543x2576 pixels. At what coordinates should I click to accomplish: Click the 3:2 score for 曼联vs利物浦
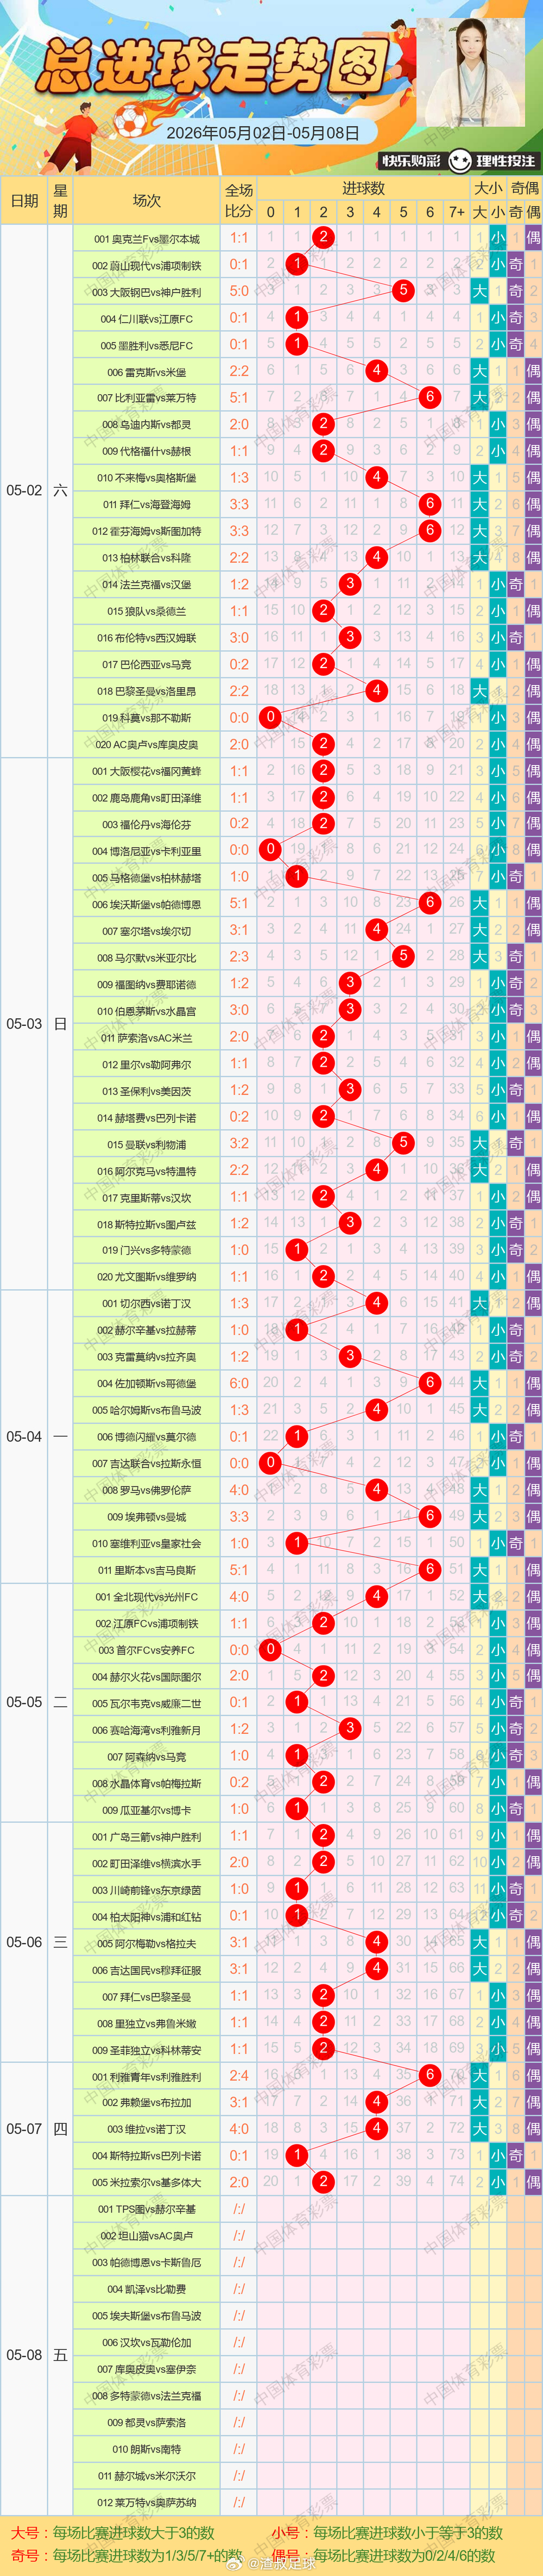[238, 1144]
